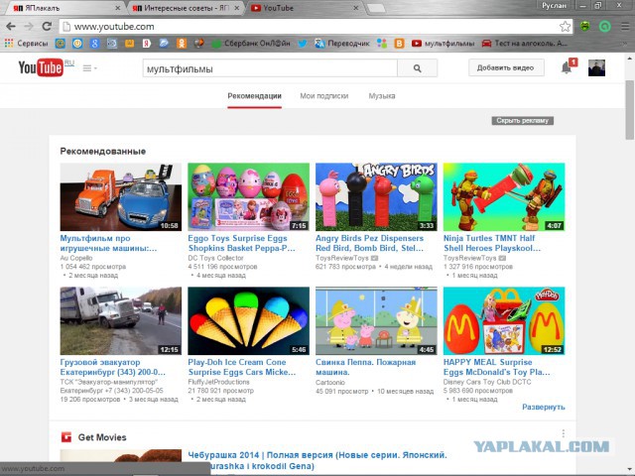
Task: Click the Ninja Turtles toys thumbnail
Action: 504,196
